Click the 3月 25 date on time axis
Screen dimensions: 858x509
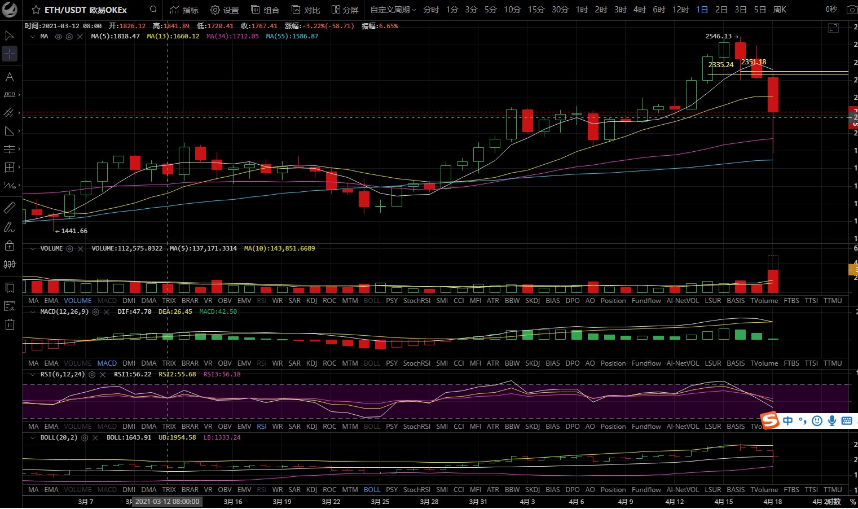point(380,502)
